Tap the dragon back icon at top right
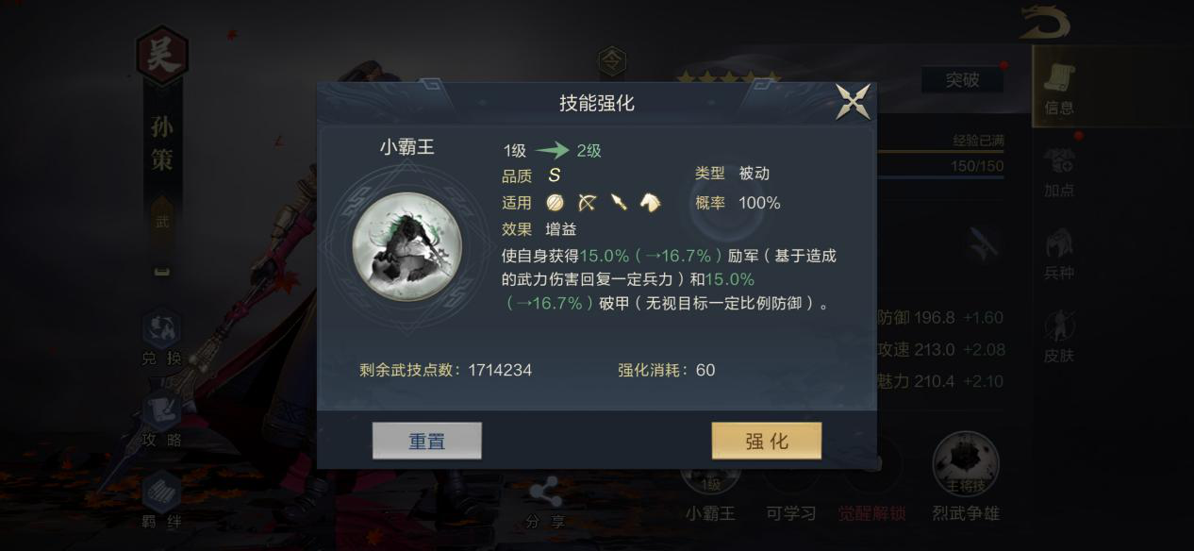The width and height of the screenshot is (1194, 551). click(1044, 23)
